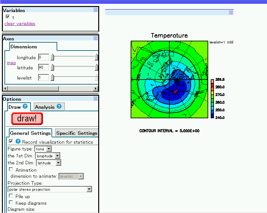This screenshot has height=213, width=267.
Task: Enable the Pile up checkbox
Action: [11, 196]
